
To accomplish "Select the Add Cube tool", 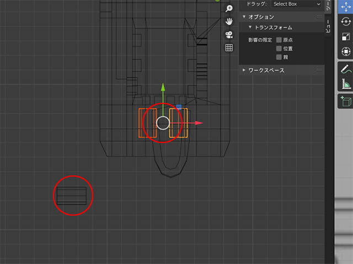I will 346,101.
